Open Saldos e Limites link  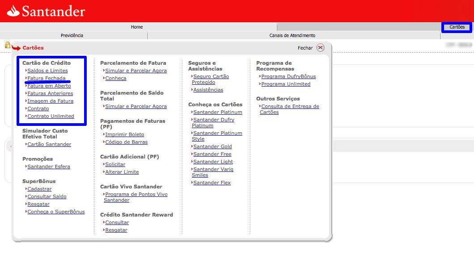(47, 71)
